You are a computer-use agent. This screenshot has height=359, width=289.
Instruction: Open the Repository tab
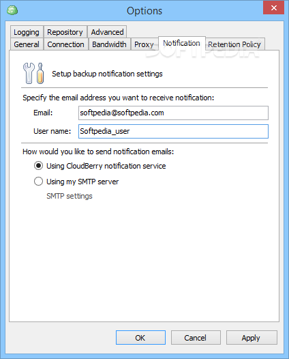[65, 32]
